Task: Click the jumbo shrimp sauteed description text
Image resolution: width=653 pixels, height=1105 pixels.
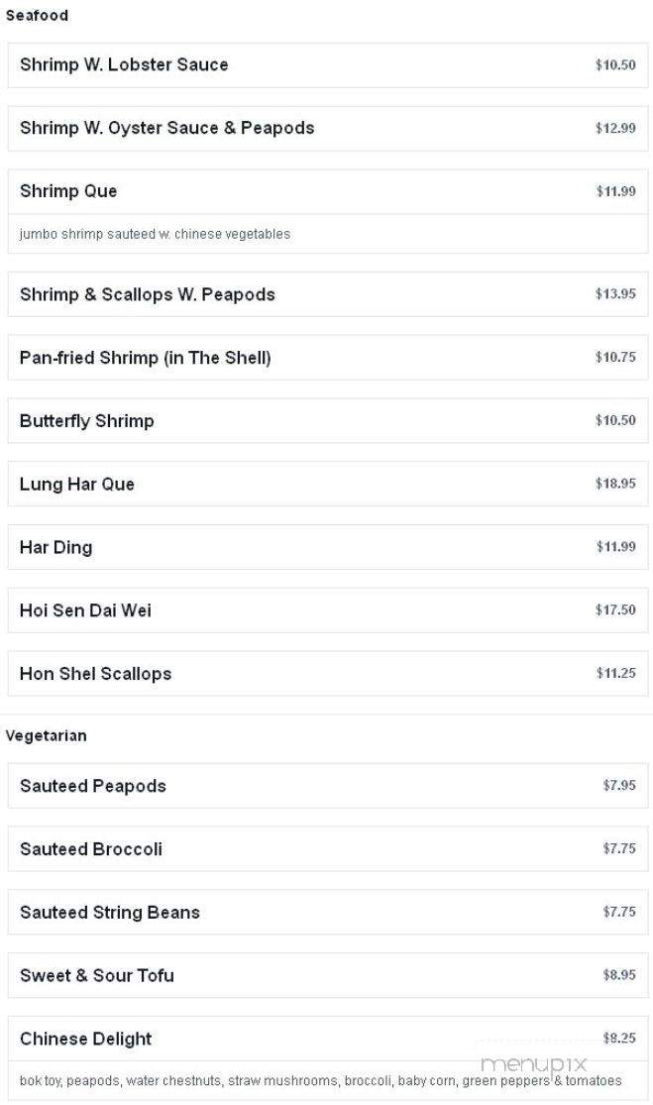Action: [x=155, y=234]
